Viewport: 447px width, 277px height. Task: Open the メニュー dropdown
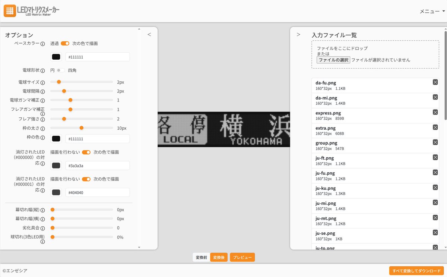pos(432,11)
